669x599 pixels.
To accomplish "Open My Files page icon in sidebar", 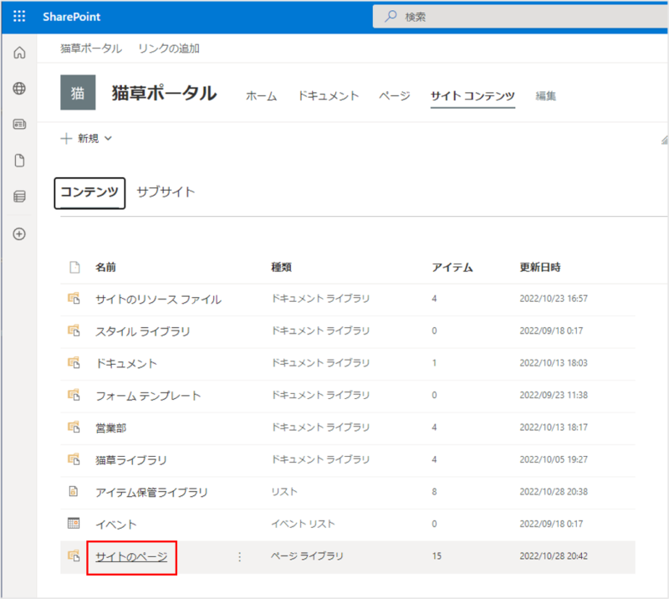I will tap(19, 161).
